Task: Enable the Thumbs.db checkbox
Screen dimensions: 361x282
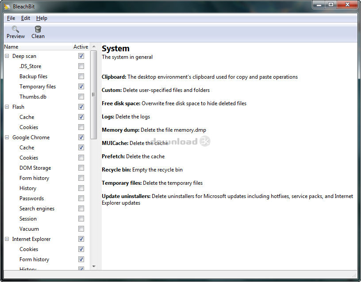Action: point(81,97)
